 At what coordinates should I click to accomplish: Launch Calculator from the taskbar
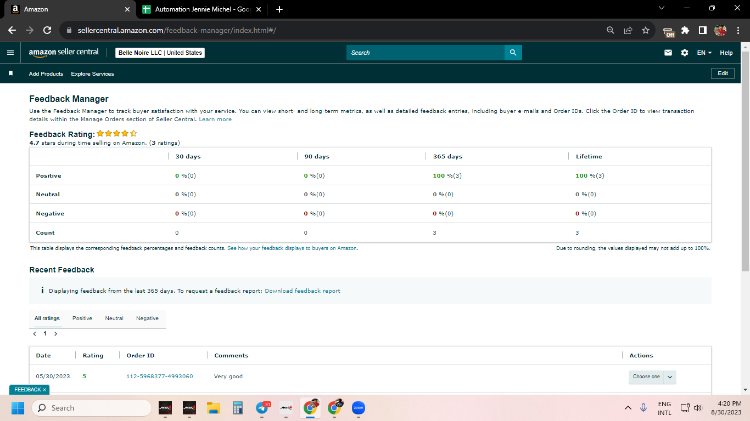pos(238,408)
